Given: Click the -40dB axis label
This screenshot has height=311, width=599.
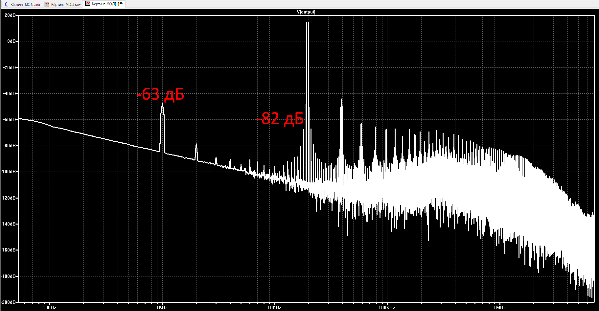Looking at the screenshot, I should [x=10, y=94].
